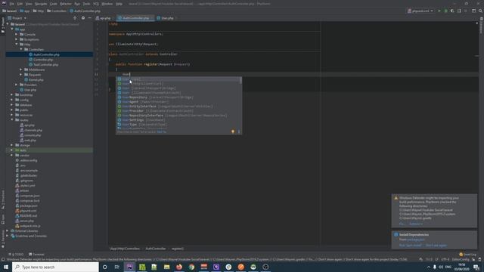Viewport: 484px width, 272px height.
Task: Collapse the routes folder
Action: [12, 120]
